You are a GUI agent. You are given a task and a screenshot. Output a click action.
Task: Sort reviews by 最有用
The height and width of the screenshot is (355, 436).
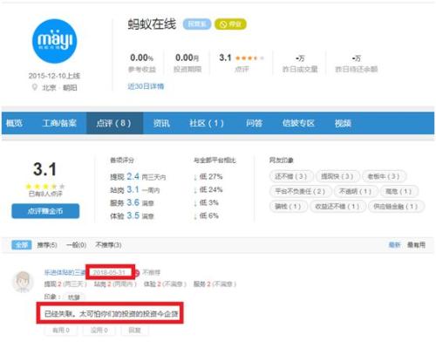click(416, 245)
